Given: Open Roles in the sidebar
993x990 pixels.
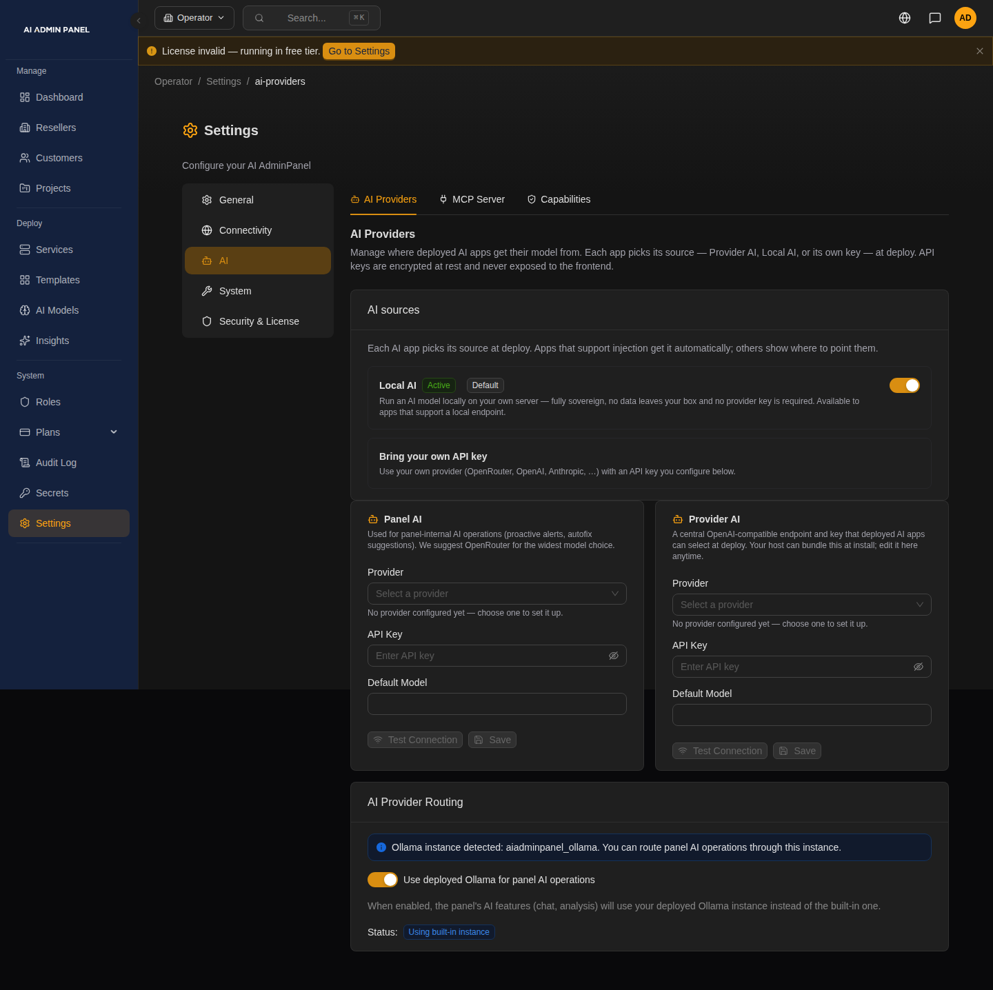Looking at the screenshot, I should 69,402.
